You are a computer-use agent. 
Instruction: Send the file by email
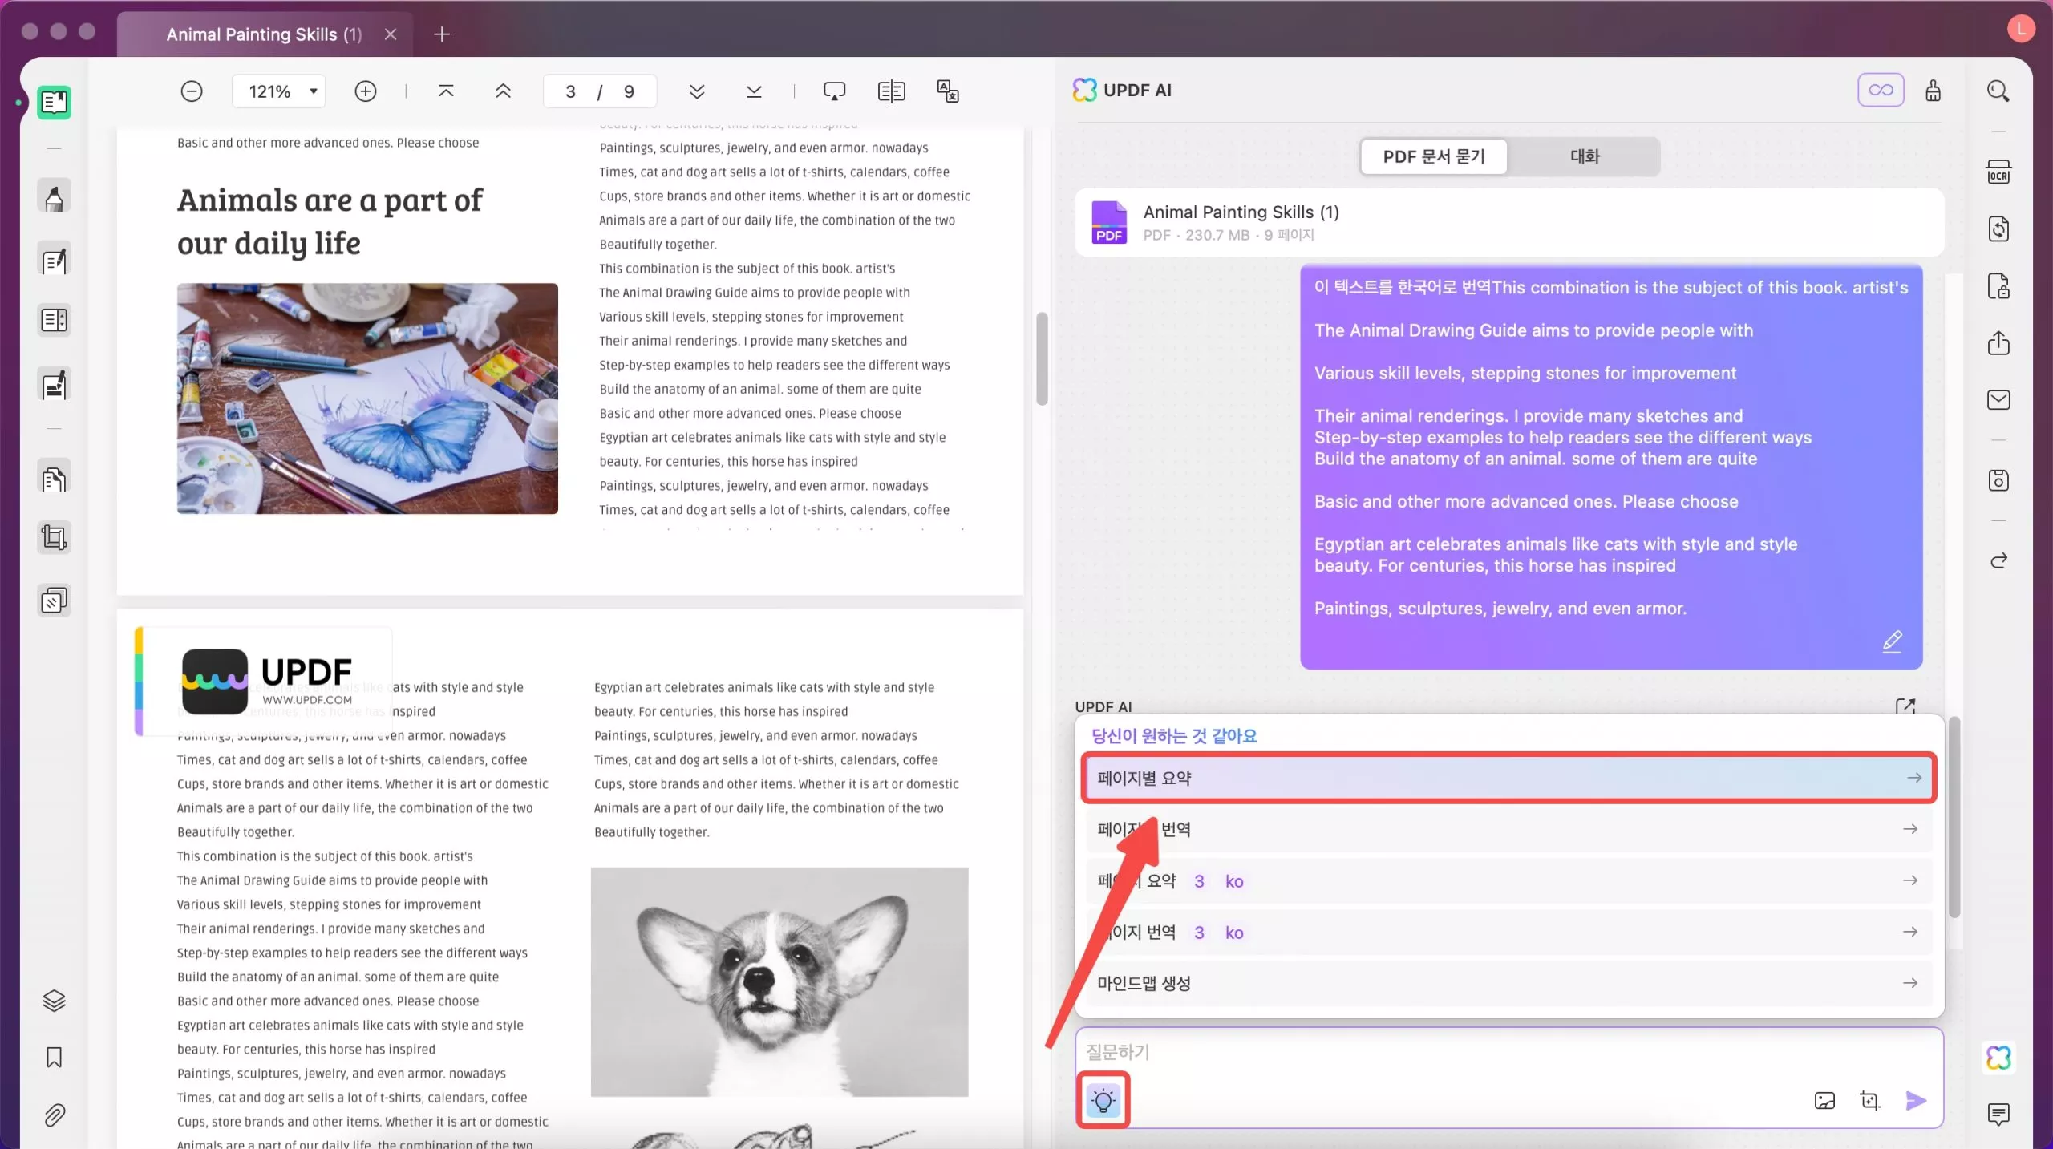click(1998, 400)
